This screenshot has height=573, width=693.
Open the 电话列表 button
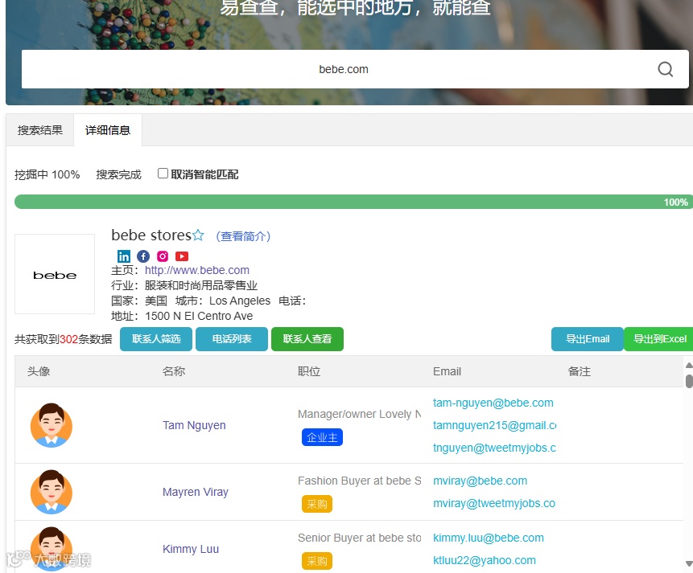232,339
